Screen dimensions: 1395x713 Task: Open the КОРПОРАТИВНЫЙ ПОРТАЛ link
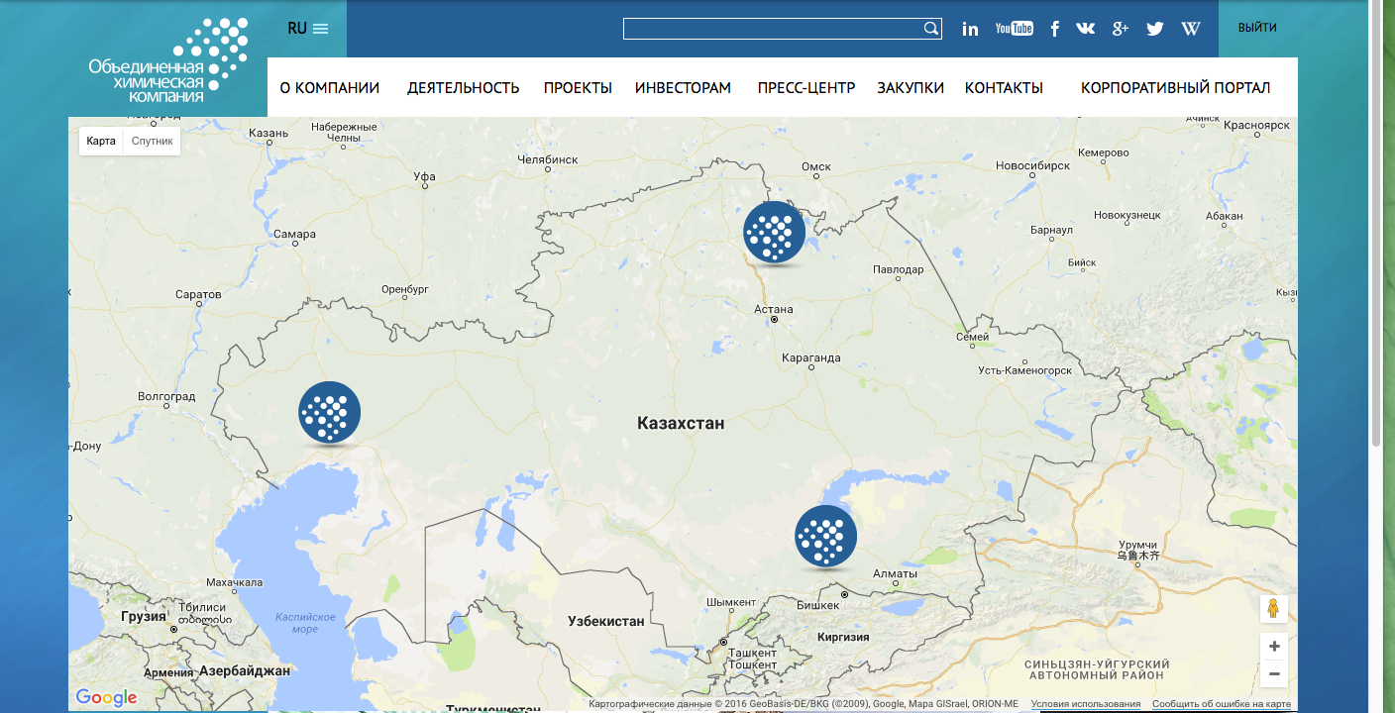click(x=1175, y=88)
